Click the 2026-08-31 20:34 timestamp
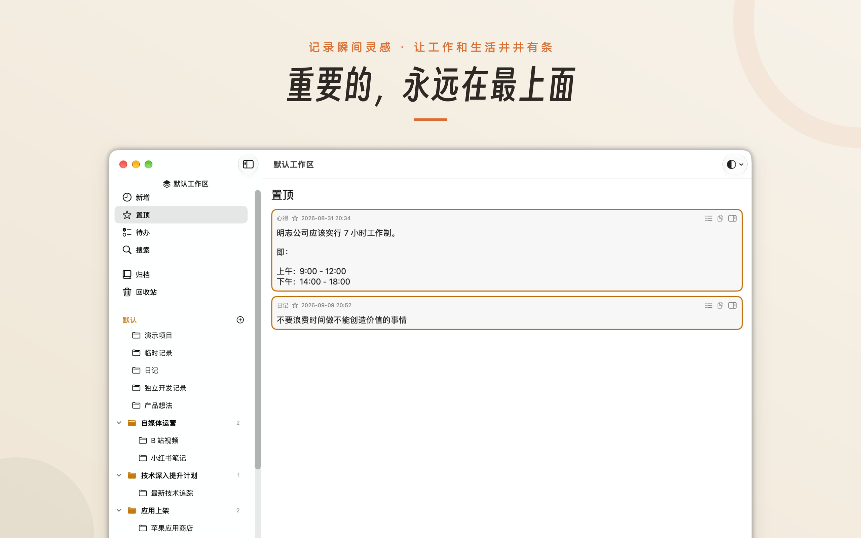The image size is (861, 538). pos(326,218)
